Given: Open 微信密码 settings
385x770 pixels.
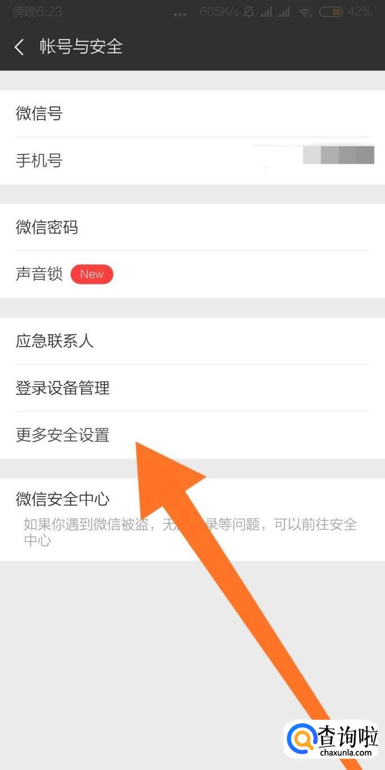Looking at the screenshot, I should click(x=193, y=228).
